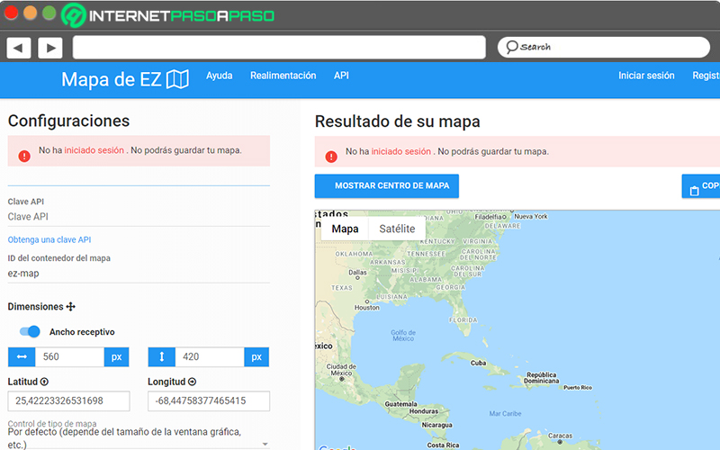Click the Resultado de su mapa heading
The image size is (720, 450).
tap(398, 121)
